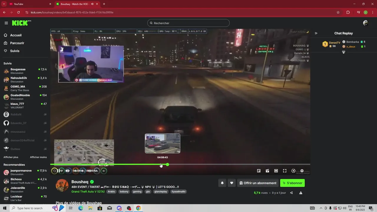377x212 pixels.
Task: Reload the current page
Action: pos(19,12)
